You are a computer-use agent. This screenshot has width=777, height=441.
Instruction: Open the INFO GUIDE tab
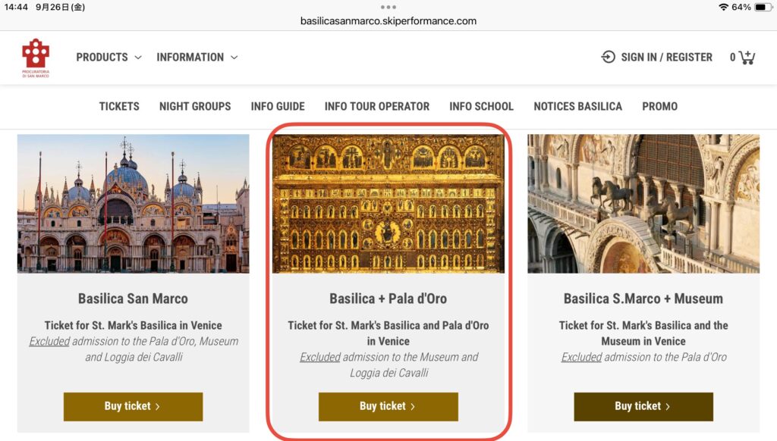[x=278, y=106]
